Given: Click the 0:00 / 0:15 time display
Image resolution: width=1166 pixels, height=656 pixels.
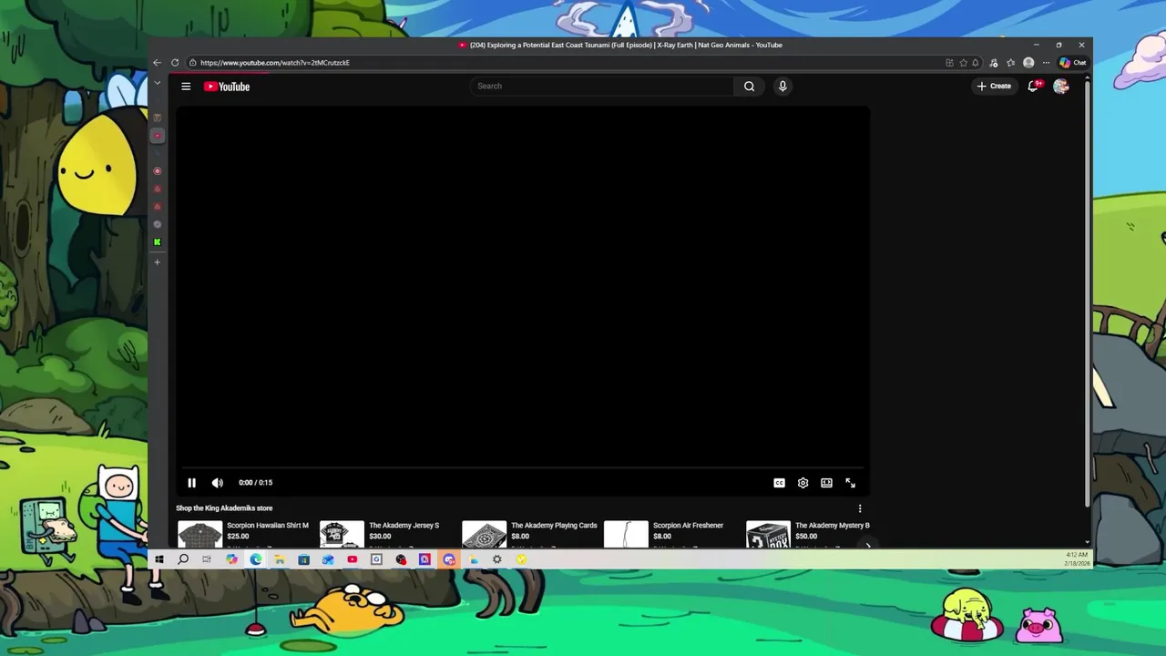Looking at the screenshot, I should [x=255, y=483].
